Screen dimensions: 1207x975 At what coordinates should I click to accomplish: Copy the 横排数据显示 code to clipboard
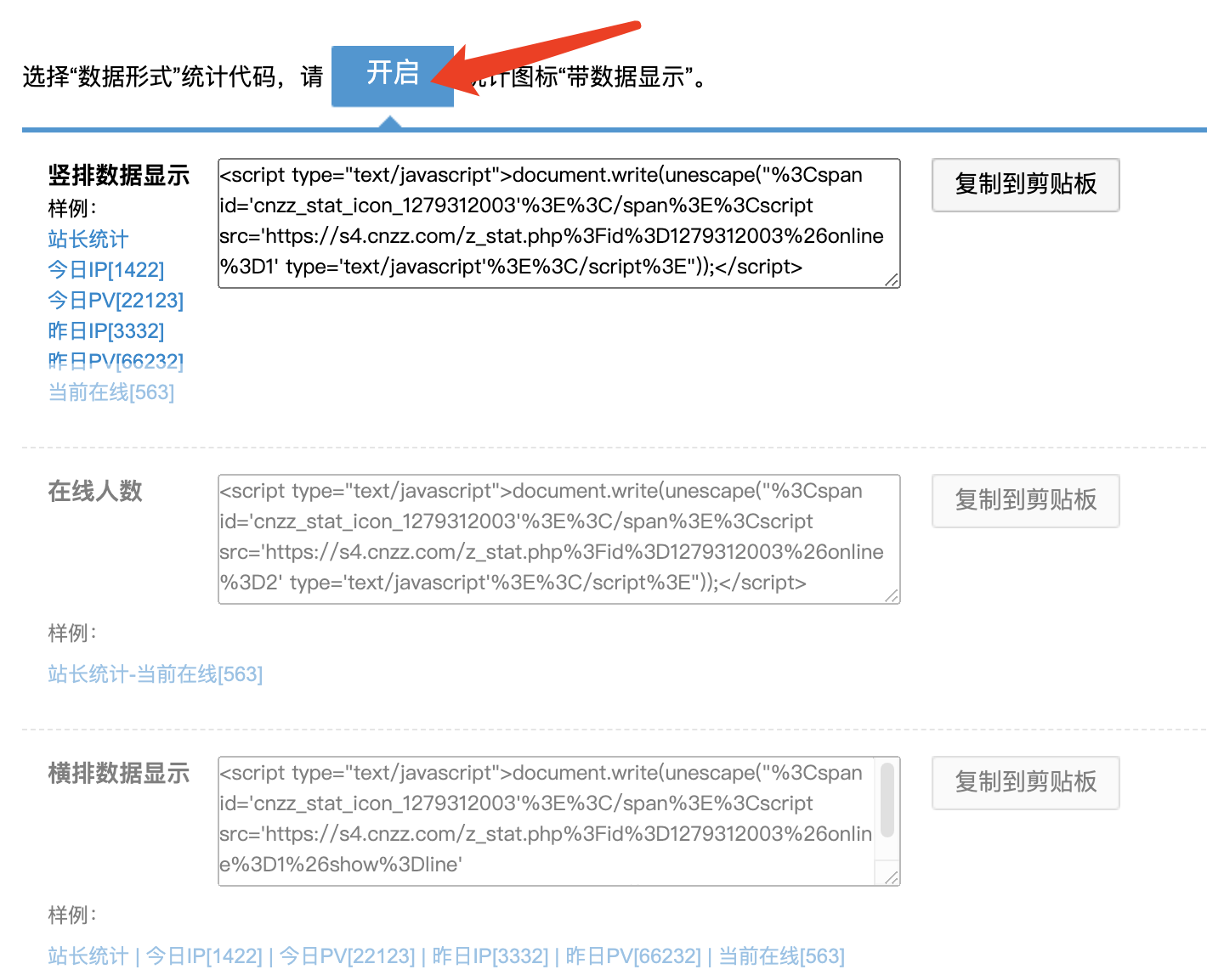1025,782
